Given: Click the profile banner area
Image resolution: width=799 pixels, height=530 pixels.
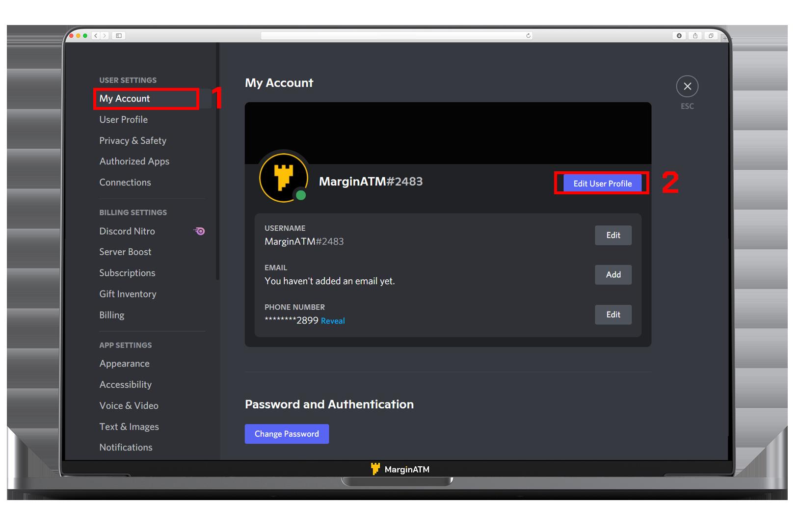Looking at the screenshot, I should click(448, 133).
